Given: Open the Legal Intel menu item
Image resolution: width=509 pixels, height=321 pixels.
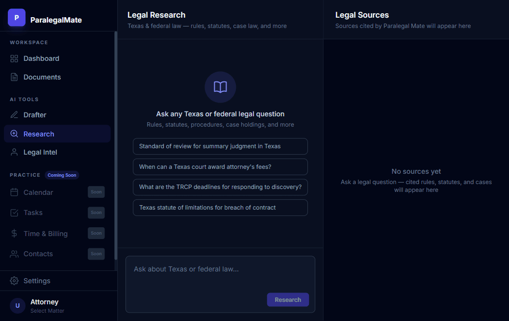Looking at the screenshot, I should pyautogui.click(x=40, y=152).
